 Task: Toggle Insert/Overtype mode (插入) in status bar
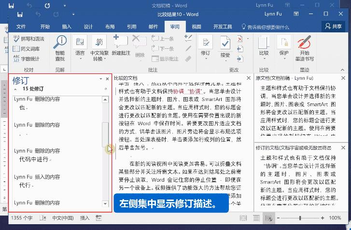click(84, 218)
